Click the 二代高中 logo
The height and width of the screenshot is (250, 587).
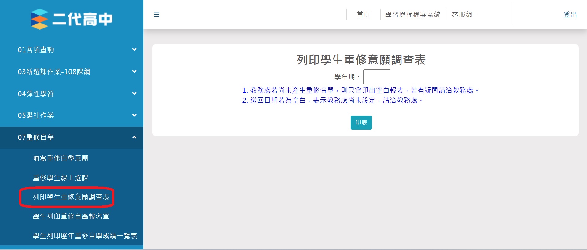point(72,19)
